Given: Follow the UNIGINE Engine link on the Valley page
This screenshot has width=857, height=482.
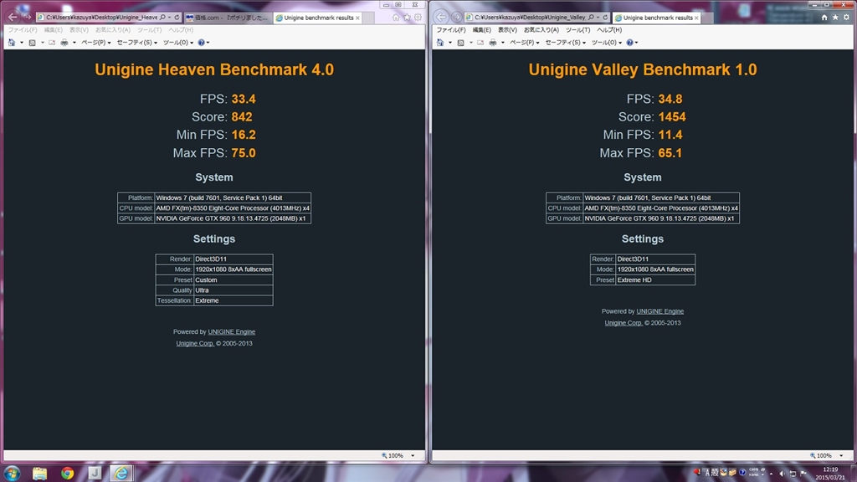Looking at the screenshot, I should (659, 311).
